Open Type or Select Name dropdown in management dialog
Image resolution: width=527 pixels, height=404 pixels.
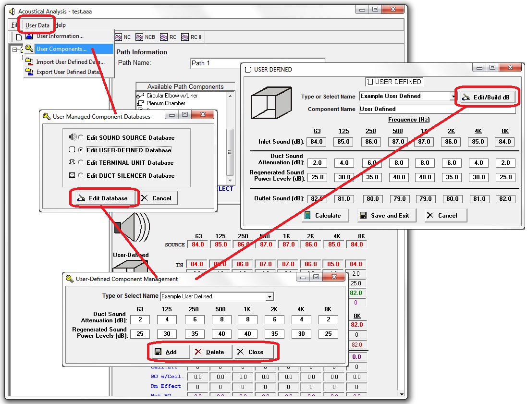pos(270,296)
